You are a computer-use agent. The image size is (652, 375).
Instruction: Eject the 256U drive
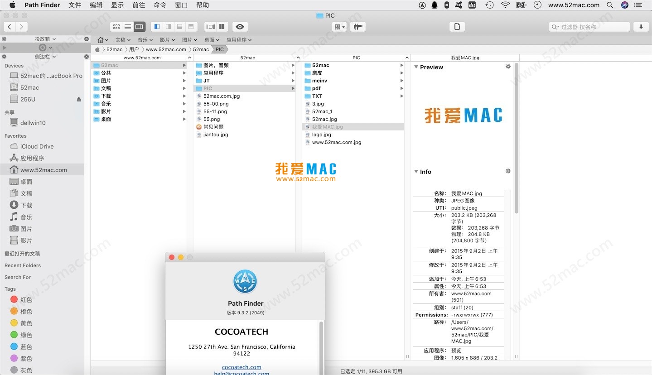coord(79,99)
